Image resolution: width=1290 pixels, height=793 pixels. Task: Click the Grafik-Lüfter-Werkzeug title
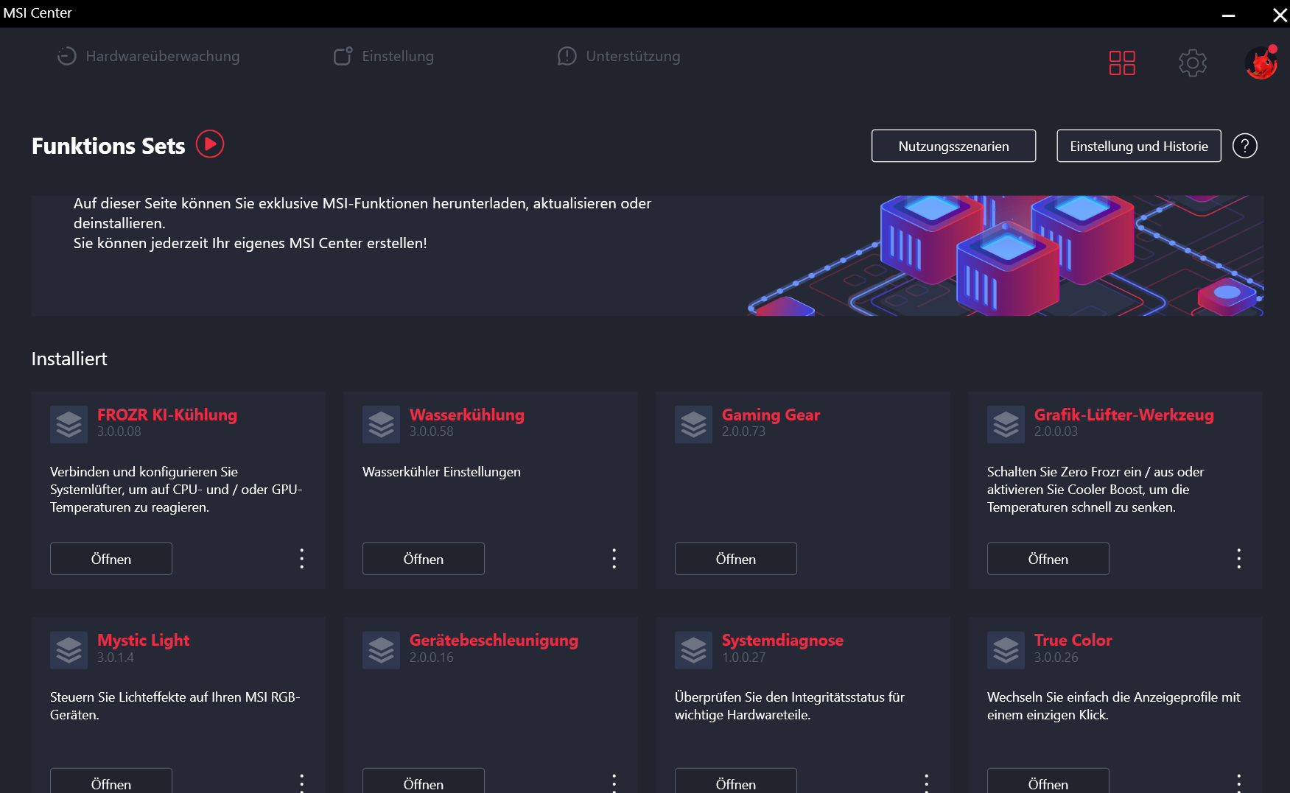[1124, 415]
